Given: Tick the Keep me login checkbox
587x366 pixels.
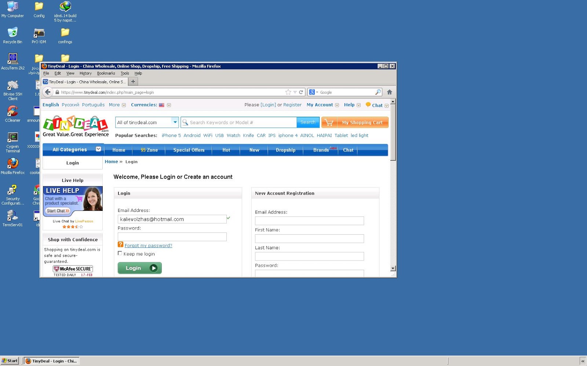Looking at the screenshot, I should pos(120,253).
